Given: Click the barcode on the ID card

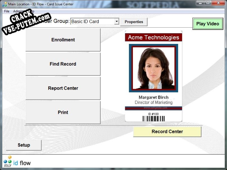Looking at the screenshot, I should click(153, 119).
